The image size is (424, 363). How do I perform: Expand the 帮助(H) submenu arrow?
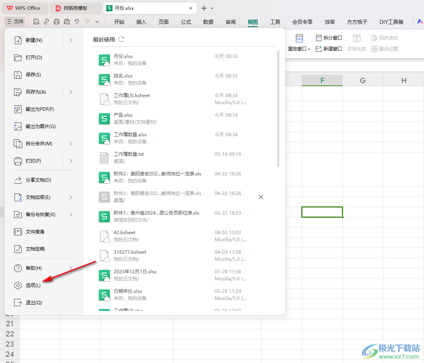[71, 268]
